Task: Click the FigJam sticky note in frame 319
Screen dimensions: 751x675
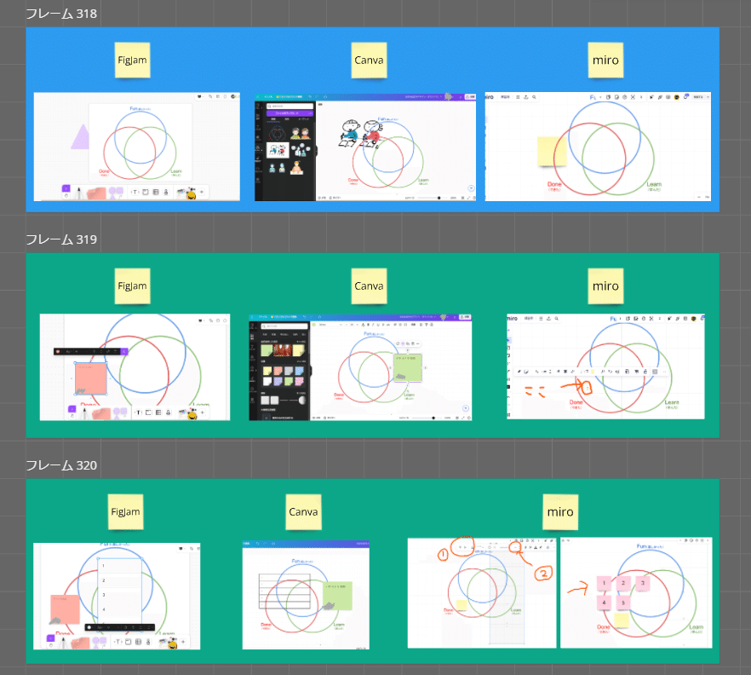Action: click(132, 286)
